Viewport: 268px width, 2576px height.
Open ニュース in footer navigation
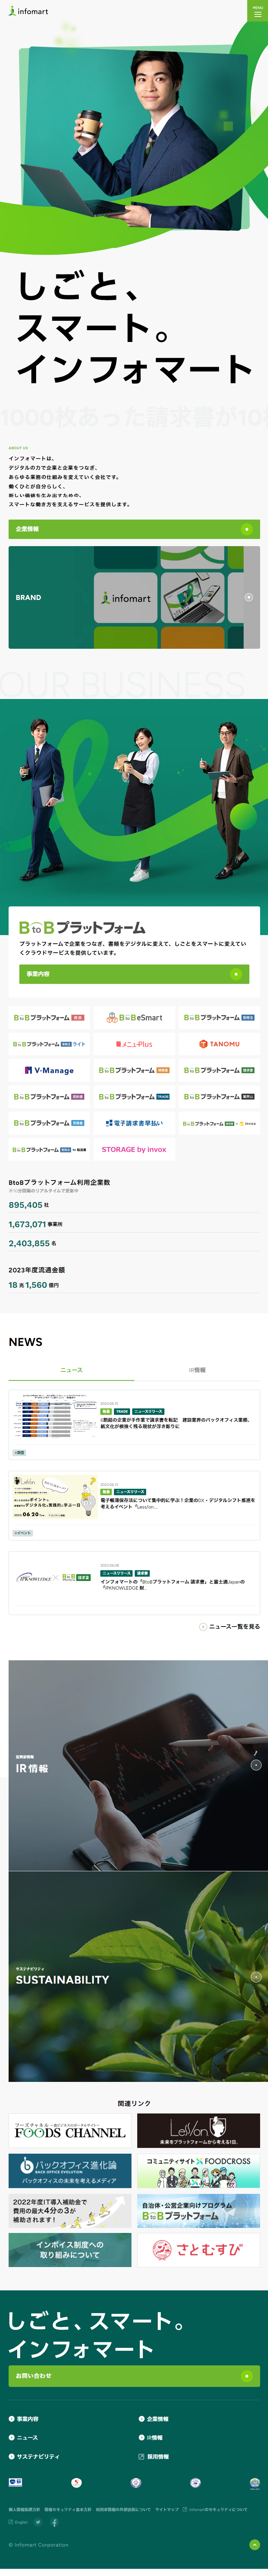24,2437
